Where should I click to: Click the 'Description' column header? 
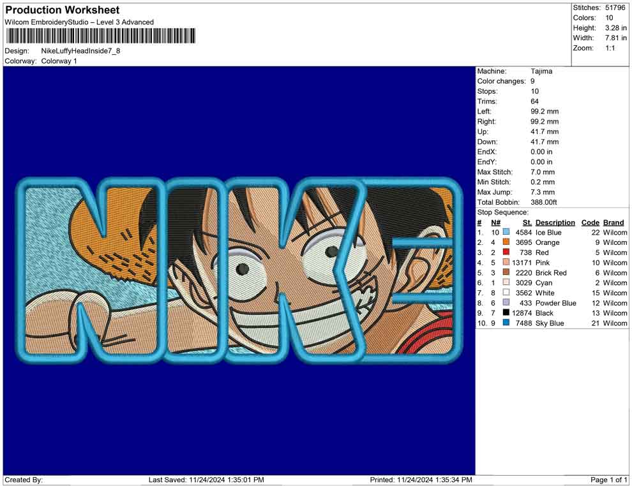555,223
